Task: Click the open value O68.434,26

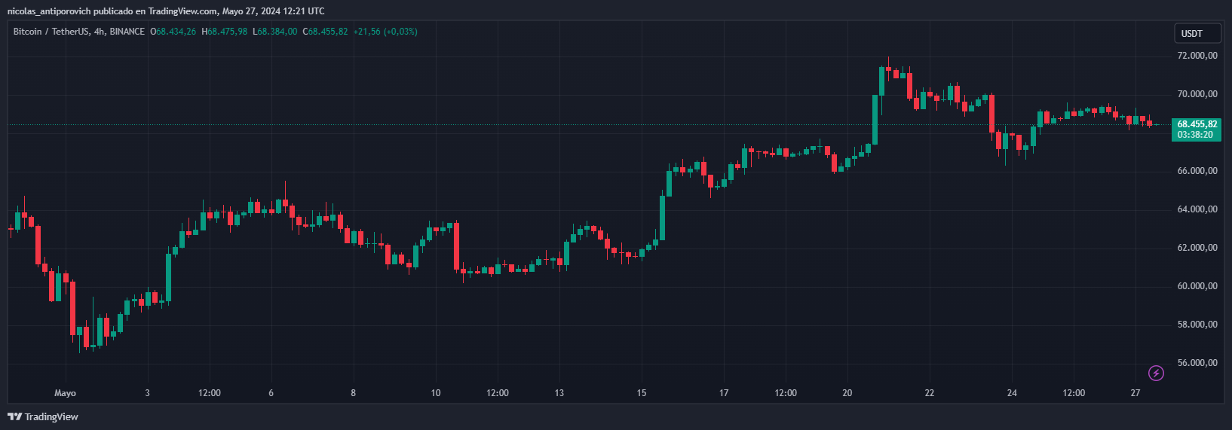Action: point(173,32)
